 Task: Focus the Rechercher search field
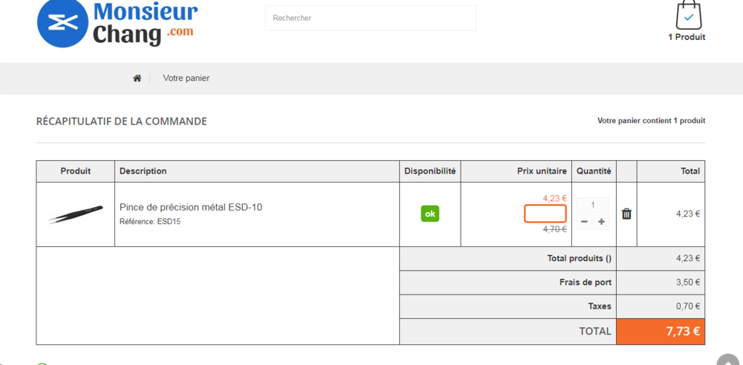[x=370, y=18]
